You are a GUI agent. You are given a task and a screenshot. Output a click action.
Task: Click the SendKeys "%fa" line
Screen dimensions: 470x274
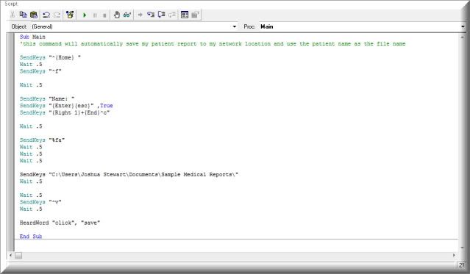(42, 140)
